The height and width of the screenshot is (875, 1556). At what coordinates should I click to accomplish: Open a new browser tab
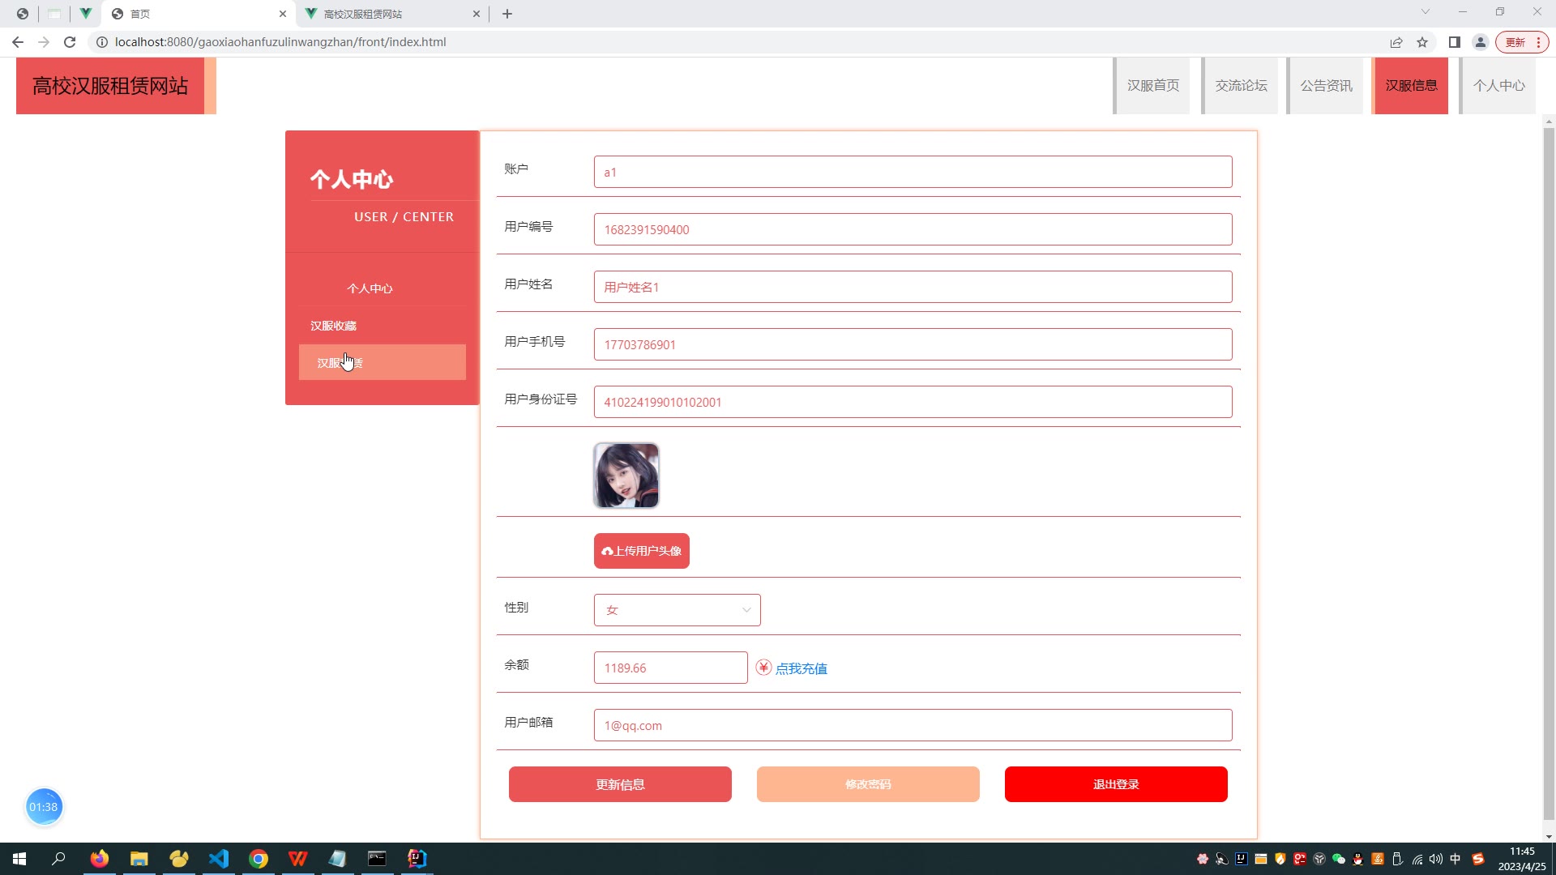pyautogui.click(x=507, y=14)
